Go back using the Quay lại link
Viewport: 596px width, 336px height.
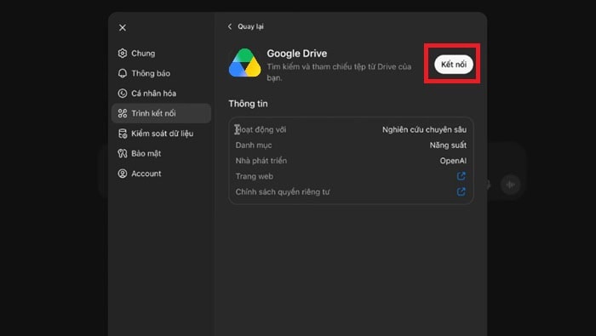(x=250, y=26)
